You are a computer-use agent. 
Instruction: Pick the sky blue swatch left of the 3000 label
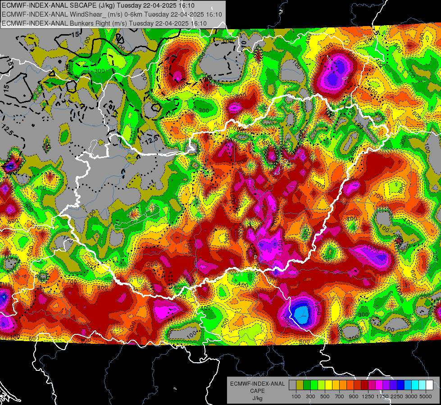(408, 385)
